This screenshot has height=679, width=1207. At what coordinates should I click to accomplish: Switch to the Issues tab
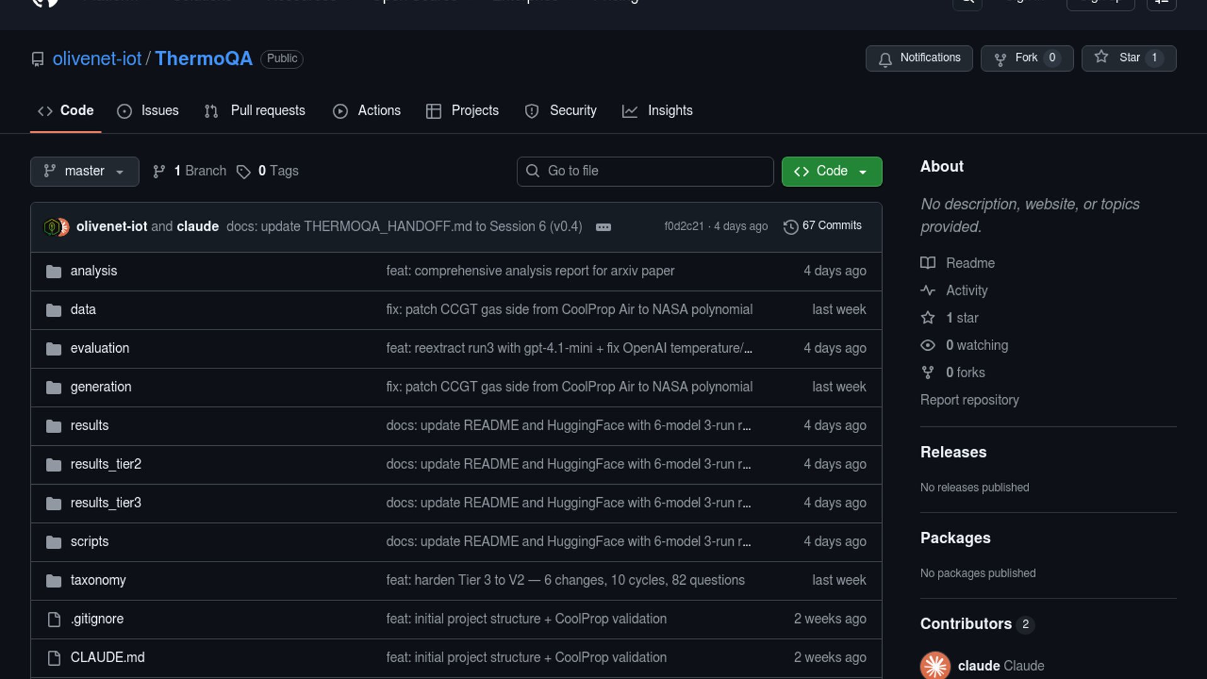148,111
